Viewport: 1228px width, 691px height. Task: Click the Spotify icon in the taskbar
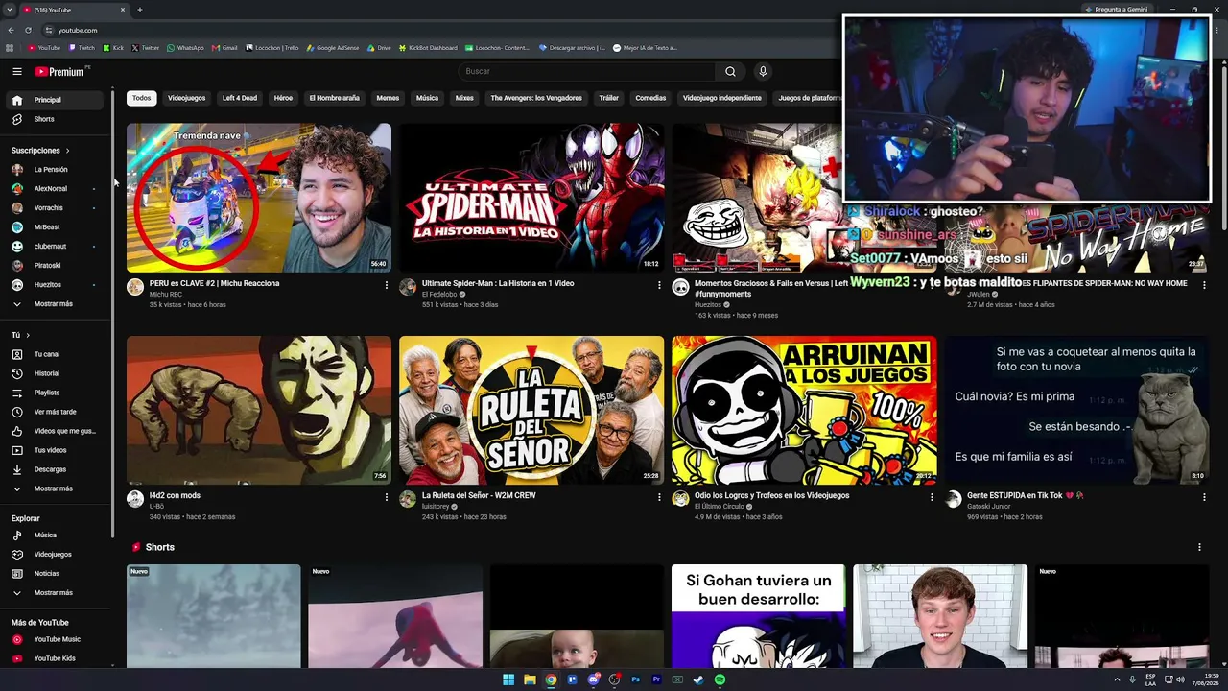tap(720, 679)
